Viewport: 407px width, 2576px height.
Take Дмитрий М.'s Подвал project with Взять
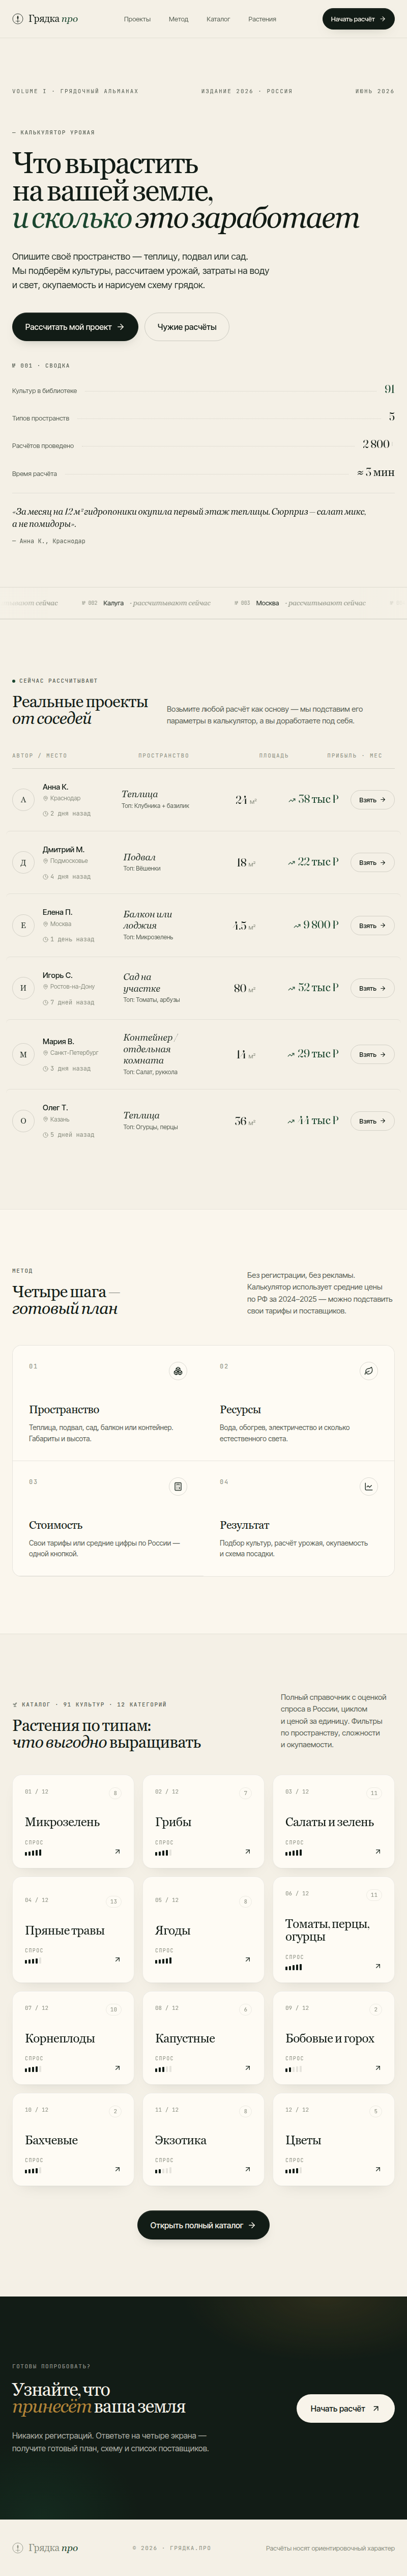coord(372,862)
